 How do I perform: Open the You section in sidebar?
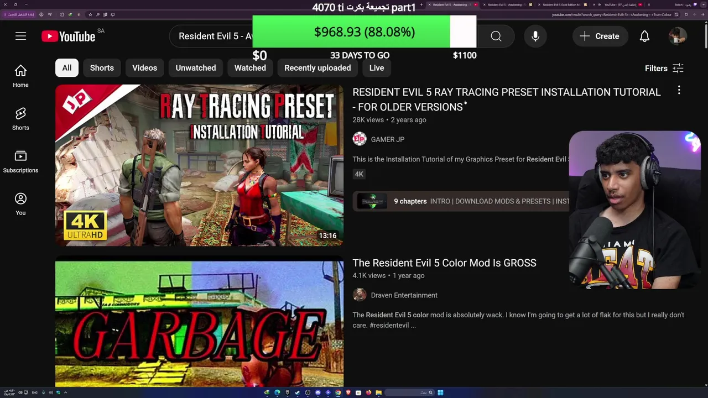pos(20,204)
